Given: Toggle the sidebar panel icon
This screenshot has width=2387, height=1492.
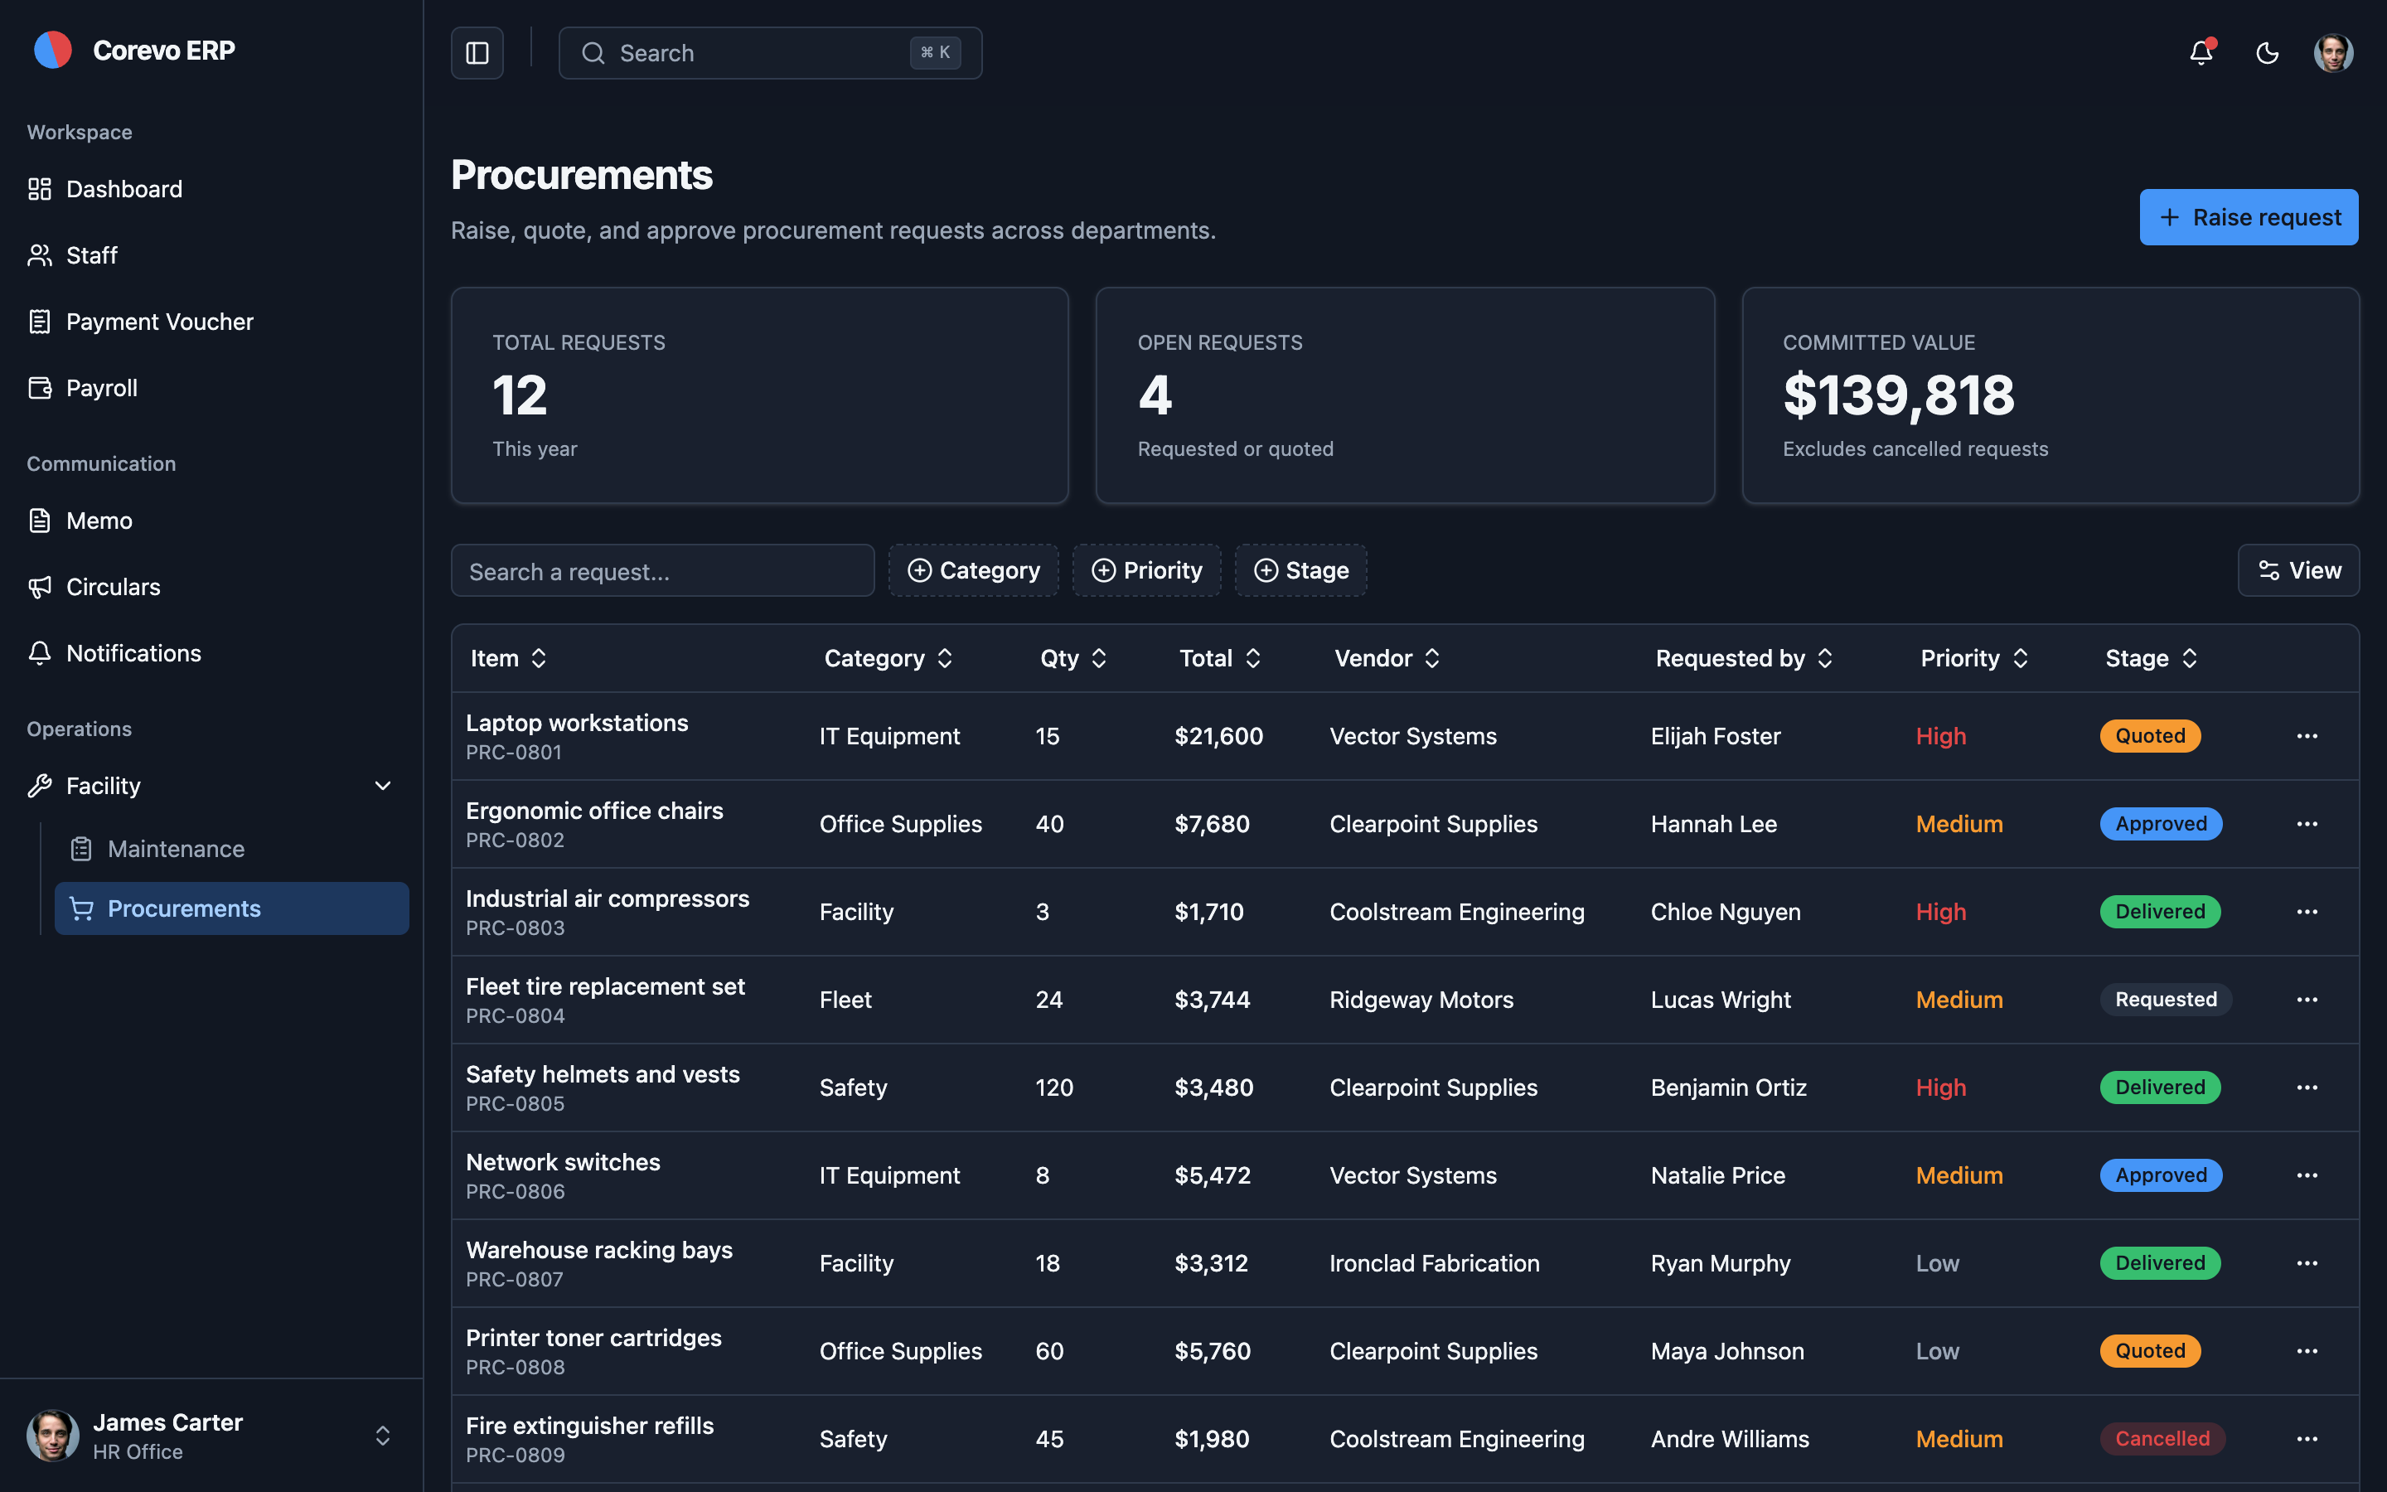Looking at the screenshot, I should [x=477, y=53].
